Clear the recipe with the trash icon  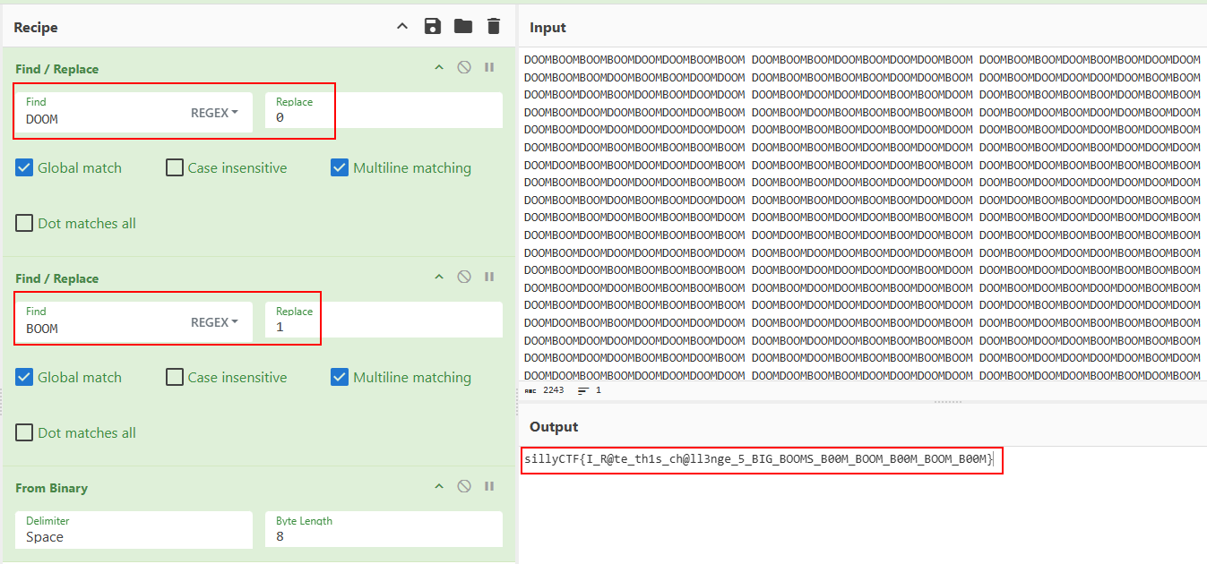coord(493,27)
